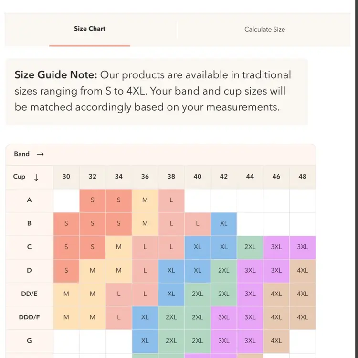The image size is (358, 358).
Task: Click the down arrow next to Cup
Action: (36, 177)
